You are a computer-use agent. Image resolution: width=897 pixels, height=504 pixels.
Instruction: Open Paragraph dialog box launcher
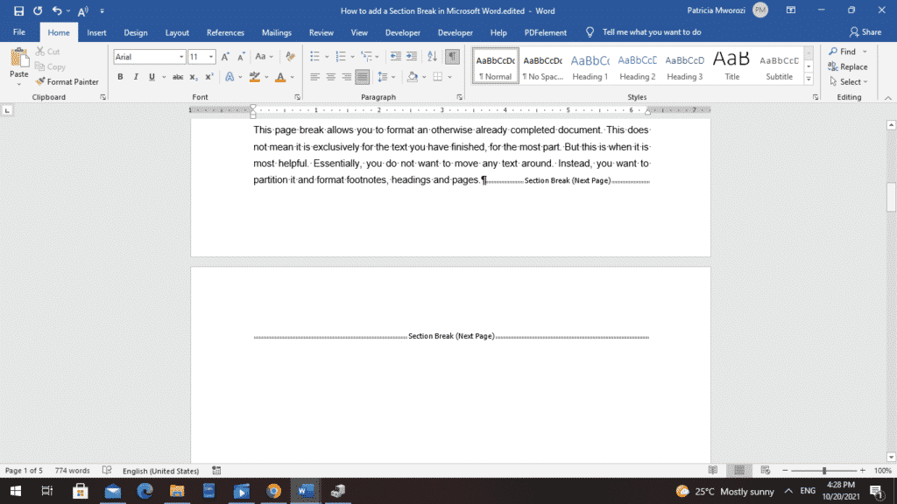(459, 97)
